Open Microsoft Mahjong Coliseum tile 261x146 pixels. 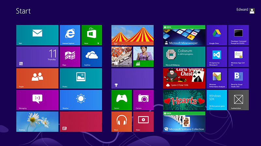(184, 57)
